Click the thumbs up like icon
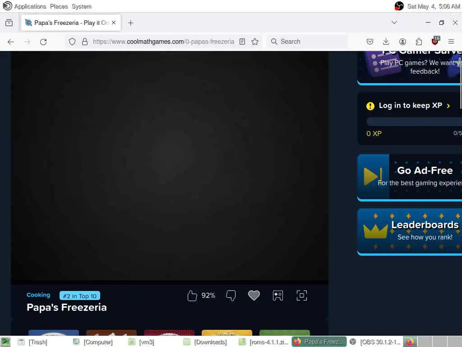 [x=192, y=295]
